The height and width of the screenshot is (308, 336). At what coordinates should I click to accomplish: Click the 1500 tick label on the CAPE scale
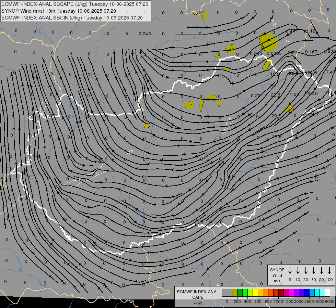pos(289,301)
